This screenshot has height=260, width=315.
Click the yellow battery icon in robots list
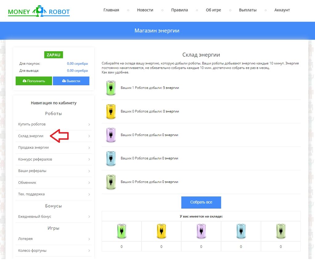point(111,111)
